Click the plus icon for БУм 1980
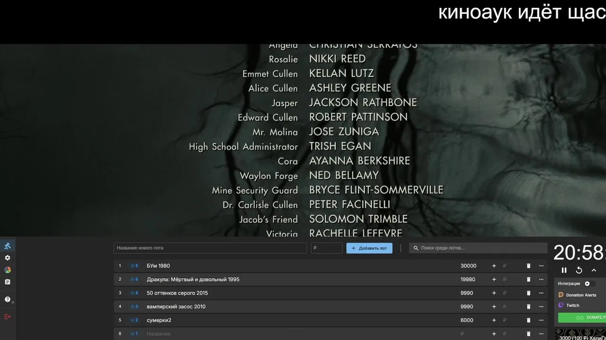The height and width of the screenshot is (340, 606). click(494, 266)
